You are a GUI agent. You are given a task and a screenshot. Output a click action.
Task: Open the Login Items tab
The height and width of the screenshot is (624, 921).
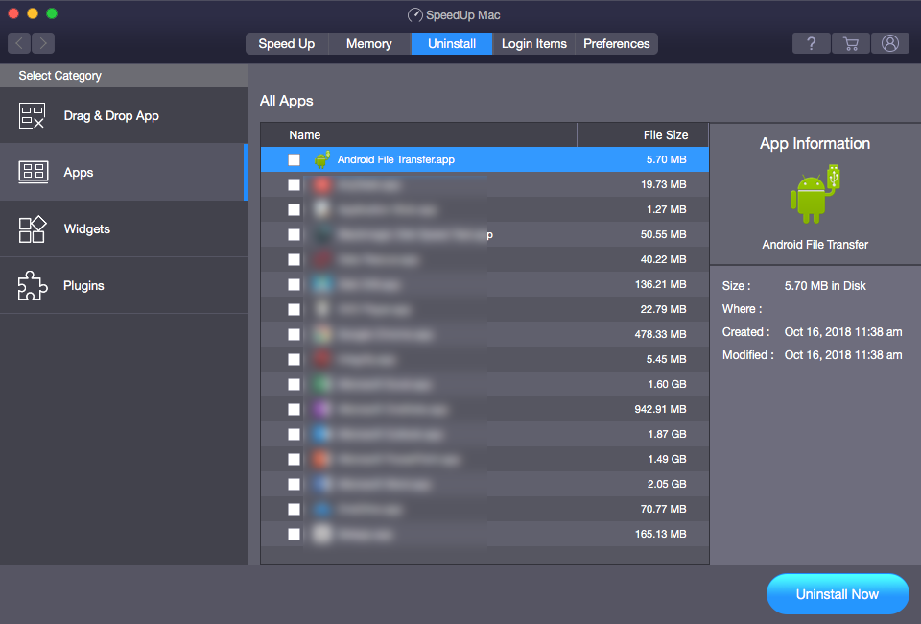coord(534,44)
